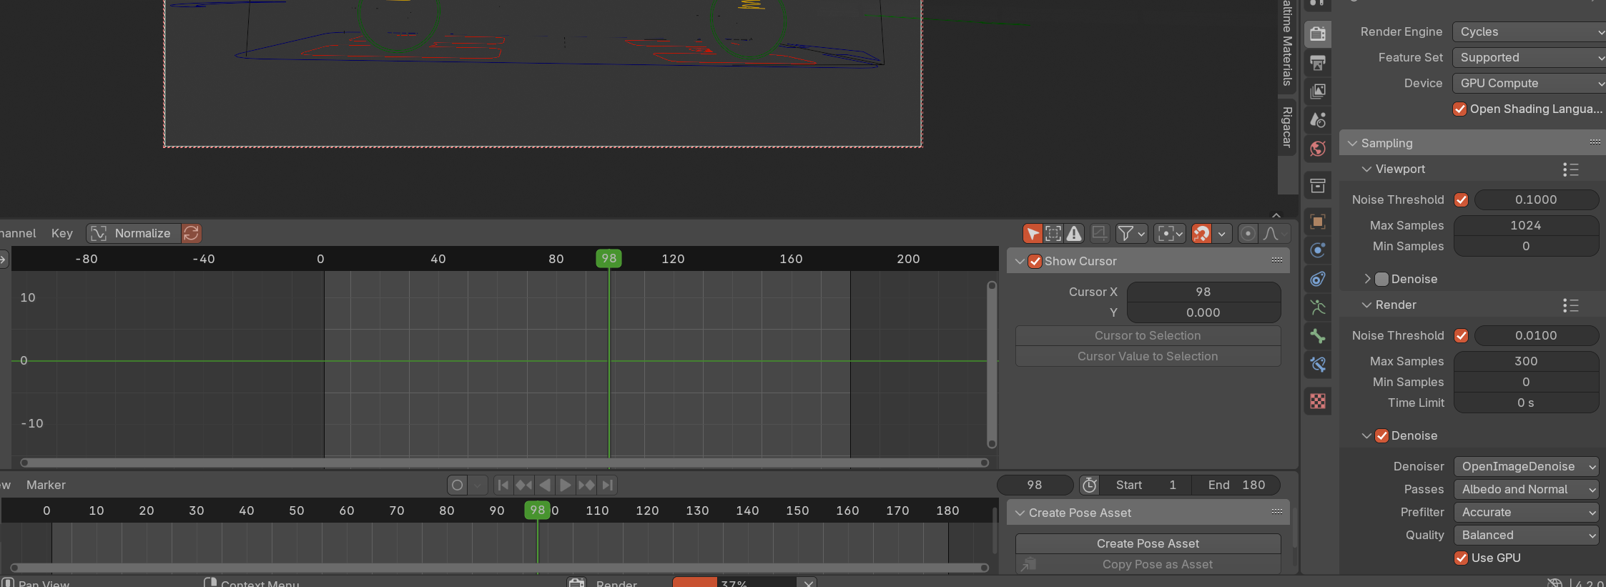Viewport: 1606px width, 587px height.
Task: Disable Viewport Noise Threshold checkbox
Action: (1462, 200)
